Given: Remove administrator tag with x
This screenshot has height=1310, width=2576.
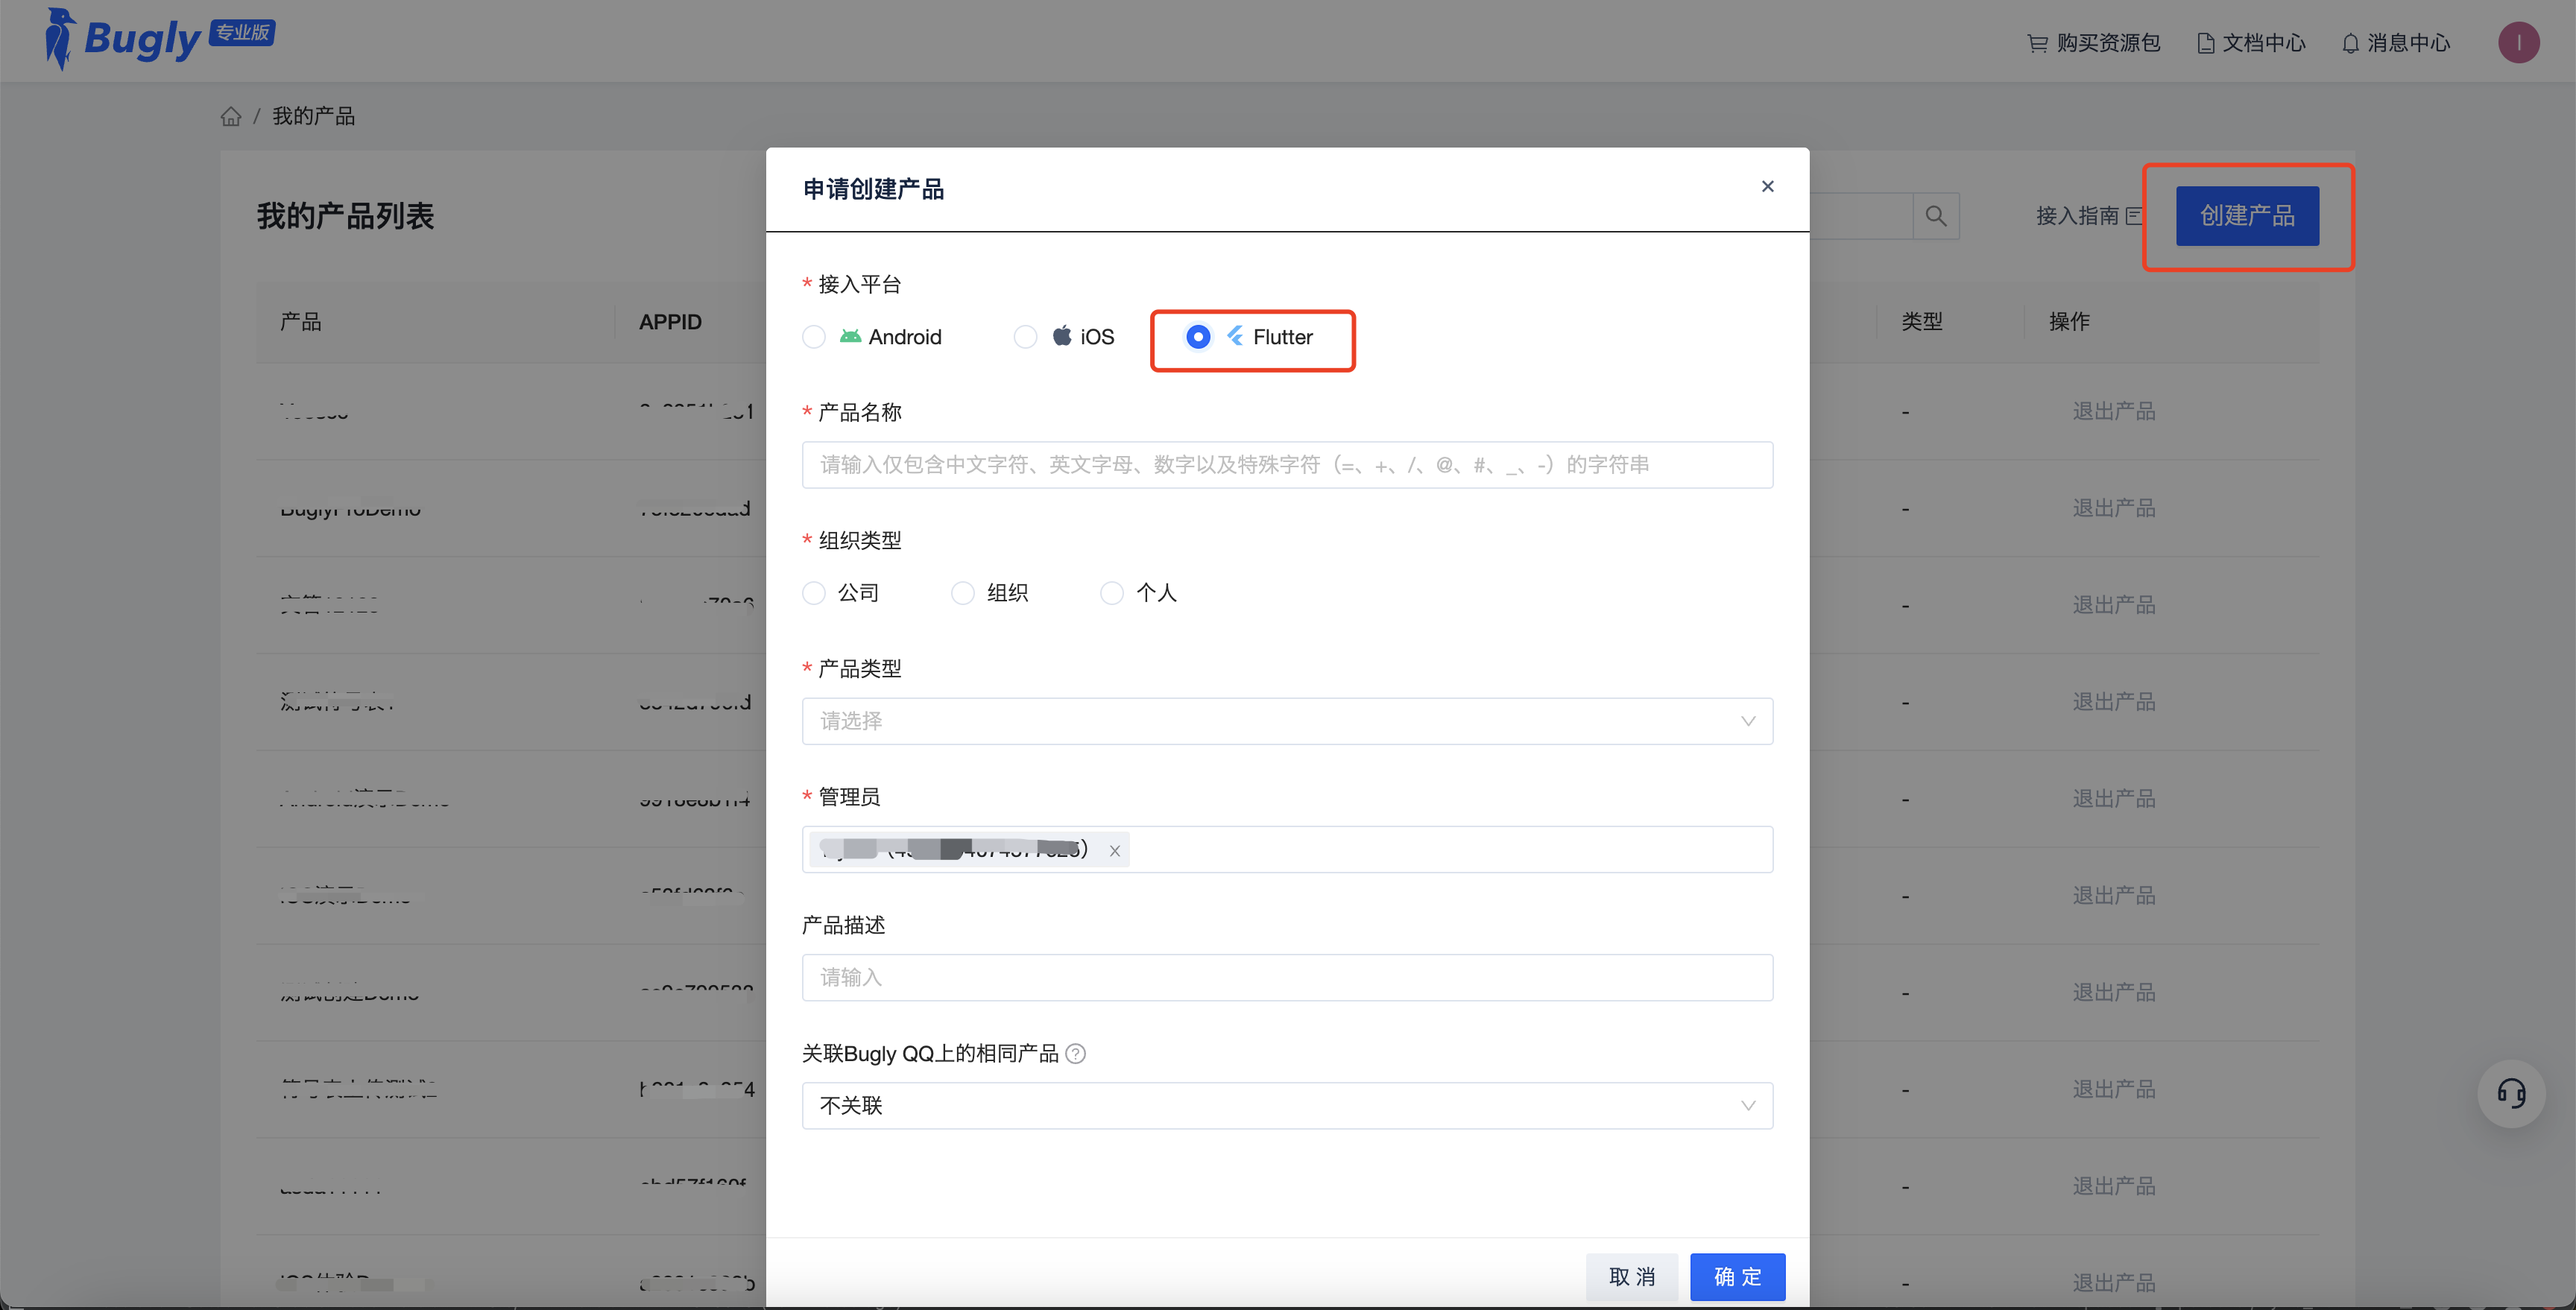Looking at the screenshot, I should [1114, 851].
